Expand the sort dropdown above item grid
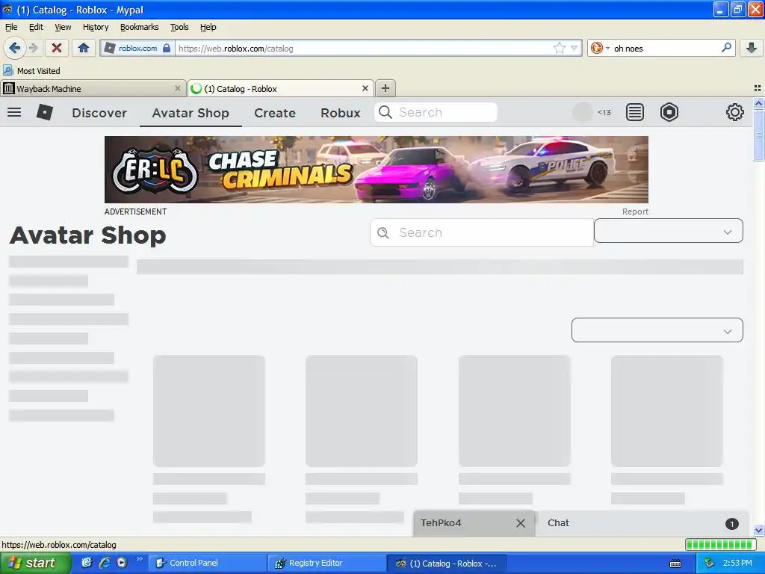Viewport: 765px width, 574px height. point(657,330)
